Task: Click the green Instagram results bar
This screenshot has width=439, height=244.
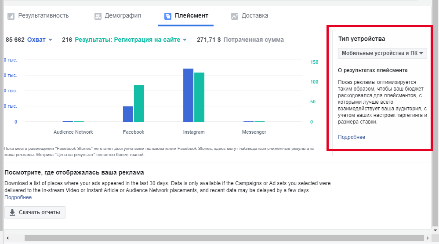Action: [199, 97]
